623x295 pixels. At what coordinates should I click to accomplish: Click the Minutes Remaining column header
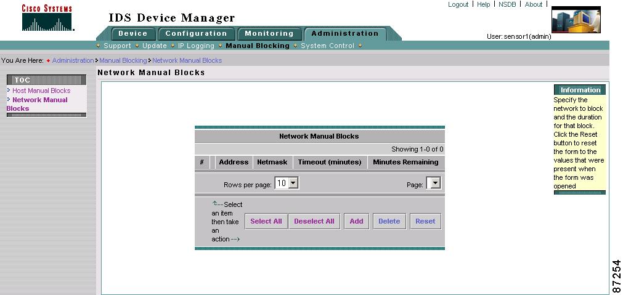tap(405, 162)
